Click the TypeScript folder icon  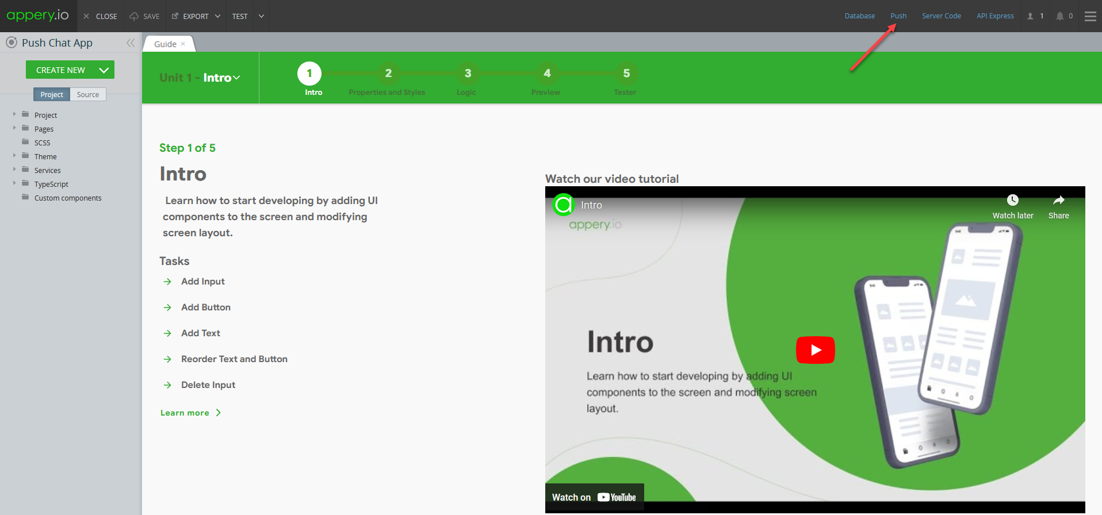[x=25, y=183]
